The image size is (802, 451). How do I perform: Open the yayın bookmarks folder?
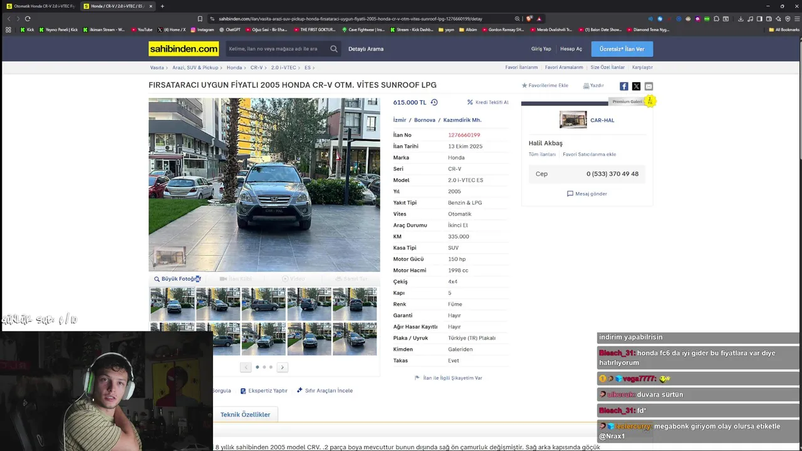(446, 29)
